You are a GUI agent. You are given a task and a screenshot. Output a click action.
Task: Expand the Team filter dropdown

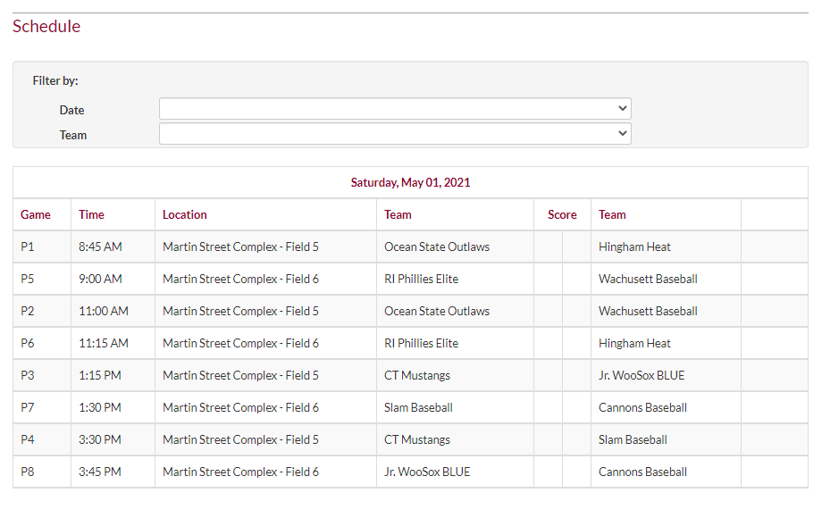[x=395, y=134]
